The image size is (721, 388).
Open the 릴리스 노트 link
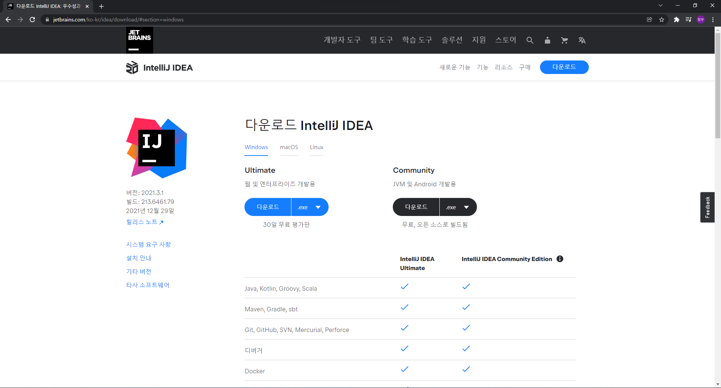click(x=145, y=222)
